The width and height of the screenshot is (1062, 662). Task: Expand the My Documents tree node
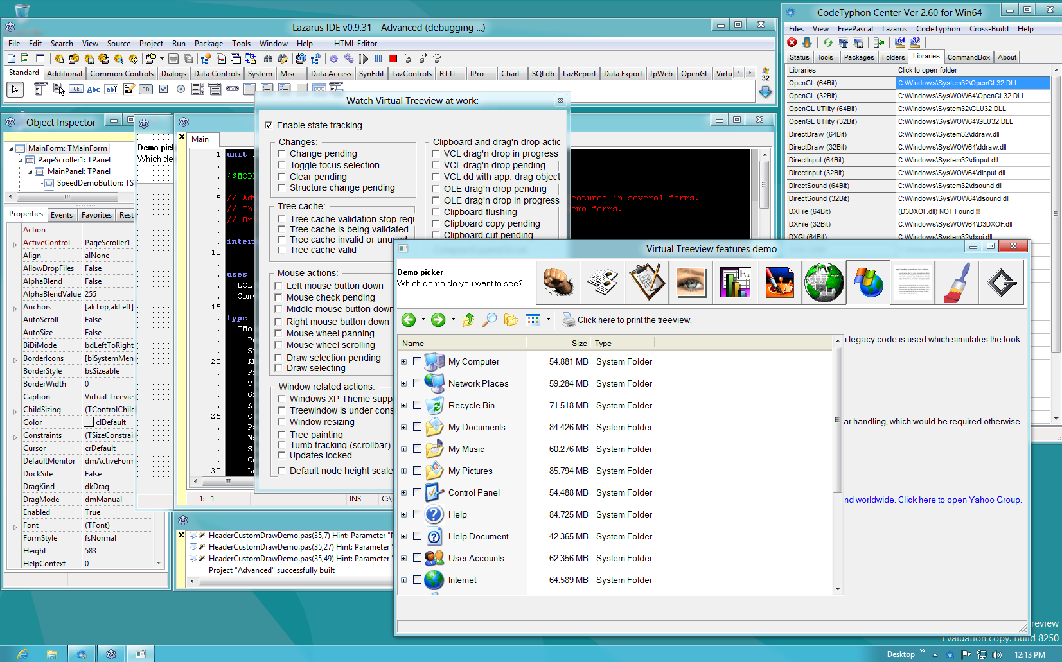coord(403,427)
